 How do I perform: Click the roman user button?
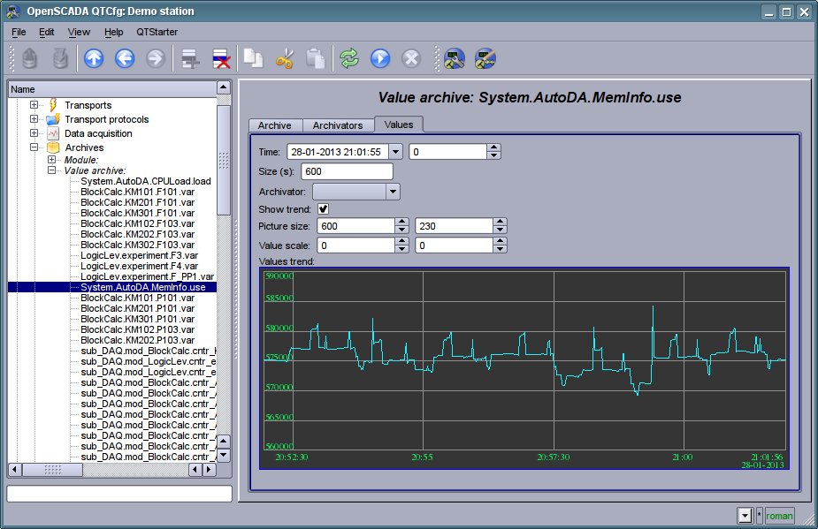[779, 516]
